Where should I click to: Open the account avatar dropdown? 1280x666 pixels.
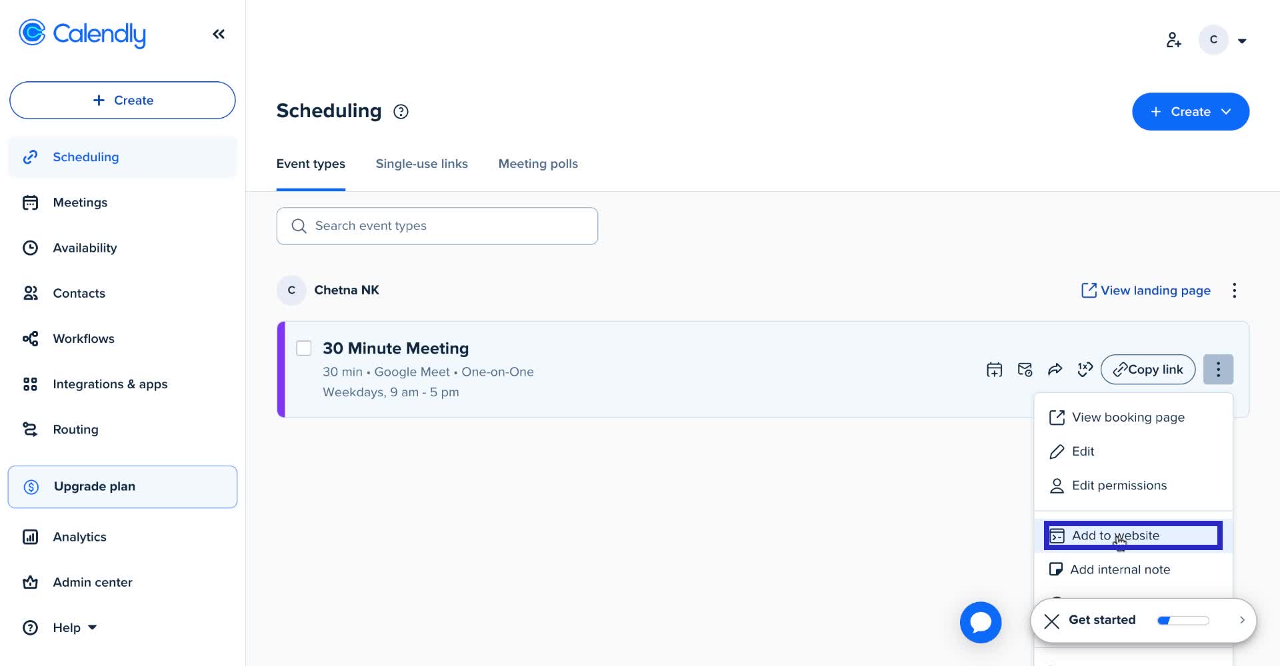pos(1213,40)
